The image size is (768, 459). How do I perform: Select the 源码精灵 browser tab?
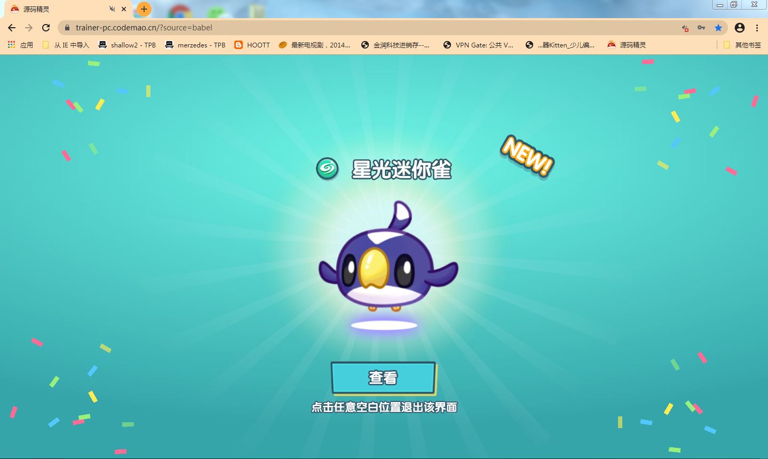(68, 9)
